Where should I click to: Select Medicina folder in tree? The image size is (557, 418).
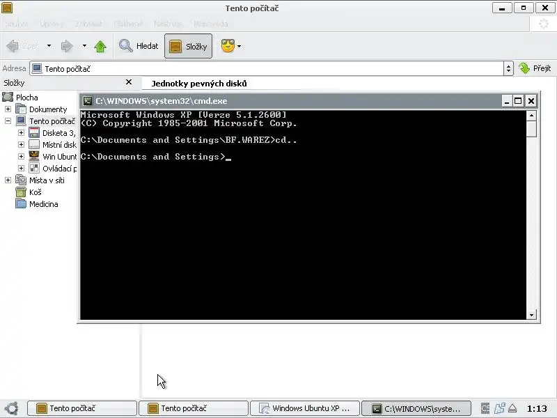pos(44,204)
